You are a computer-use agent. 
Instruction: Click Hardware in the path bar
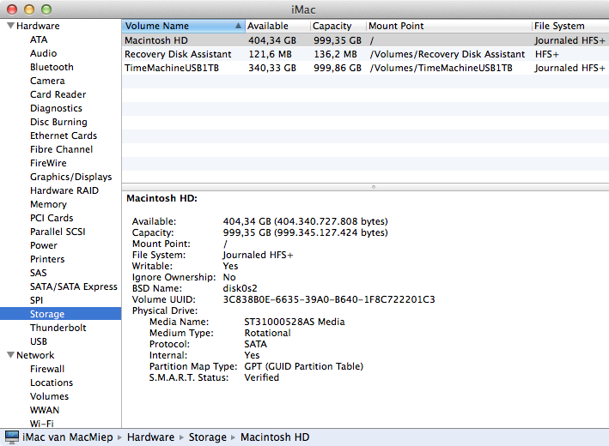point(150,437)
